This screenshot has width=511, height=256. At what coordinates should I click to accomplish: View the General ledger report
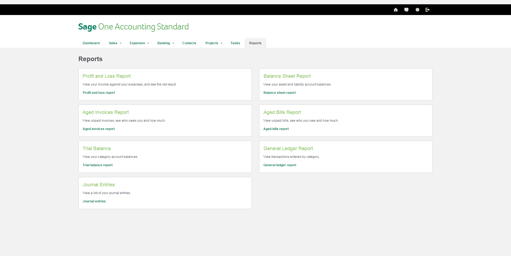point(280,165)
